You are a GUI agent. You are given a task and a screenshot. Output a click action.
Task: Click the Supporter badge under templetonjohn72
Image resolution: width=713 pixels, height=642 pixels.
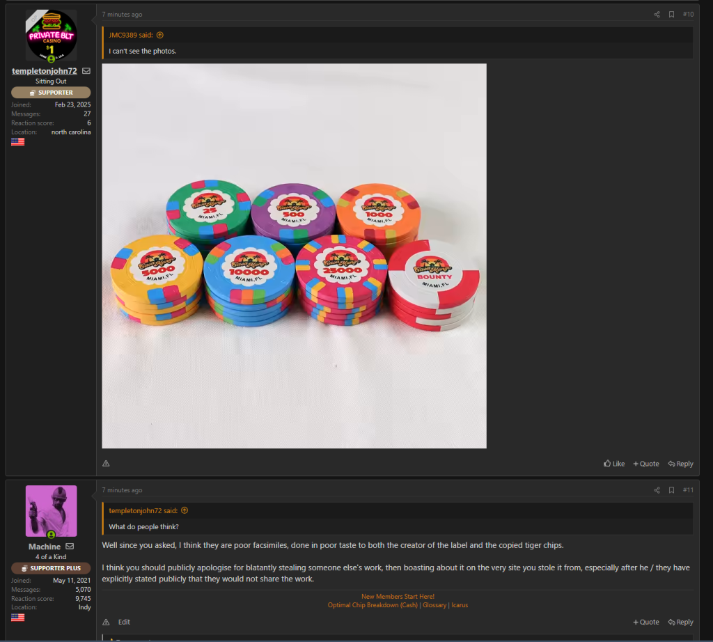tap(51, 93)
